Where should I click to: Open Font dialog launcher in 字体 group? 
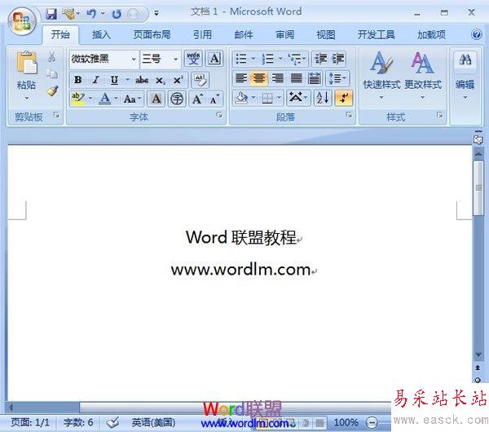pos(219,115)
